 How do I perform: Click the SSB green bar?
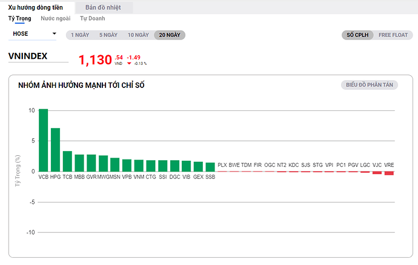pyautogui.click(x=210, y=167)
